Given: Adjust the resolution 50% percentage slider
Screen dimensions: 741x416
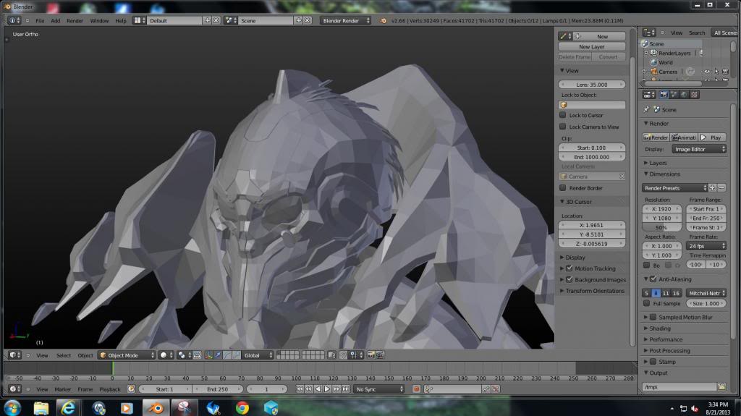Looking at the screenshot, I should tap(661, 227).
